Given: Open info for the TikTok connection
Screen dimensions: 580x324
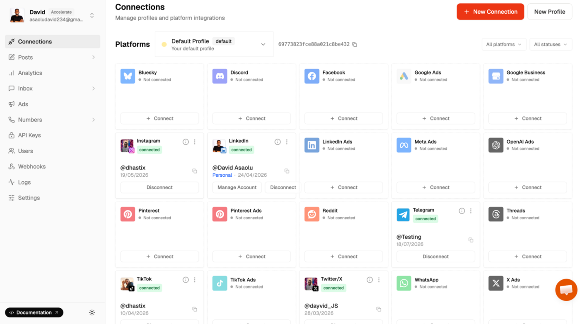Looking at the screenshot, I should tap(186, 280).
